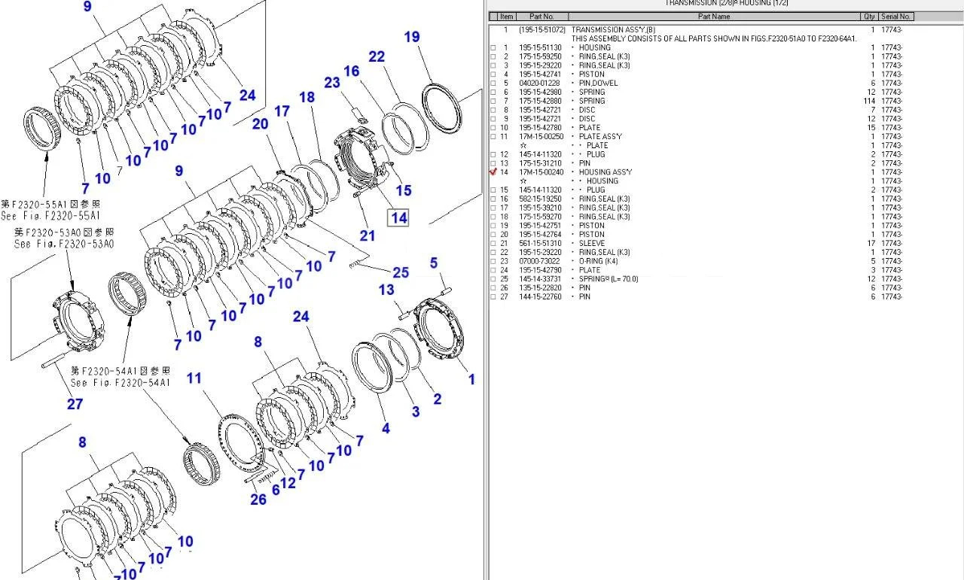The width and height of the screenshot is (964, 580).
Task: Select callout number 5 in the diagram
Action: pyautogui.click(x=434, y=263)
